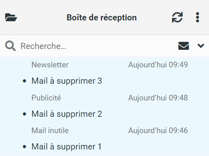Image resolution: width=209 pixels, height=156 pixels.
Task: Expand the filter options chevron
Action: click(x=201, y=46)
